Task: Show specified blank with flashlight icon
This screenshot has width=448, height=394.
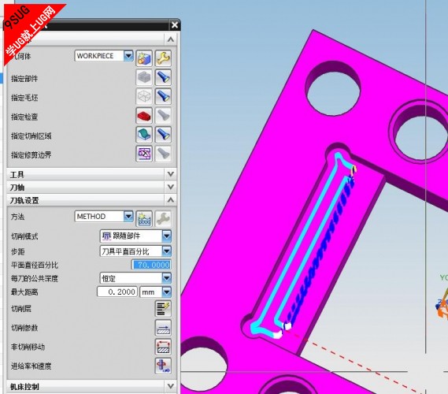Action: 163,97
